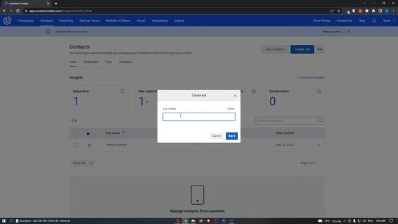
Task: Click the browser back button
Action: [x=4, y=11]
